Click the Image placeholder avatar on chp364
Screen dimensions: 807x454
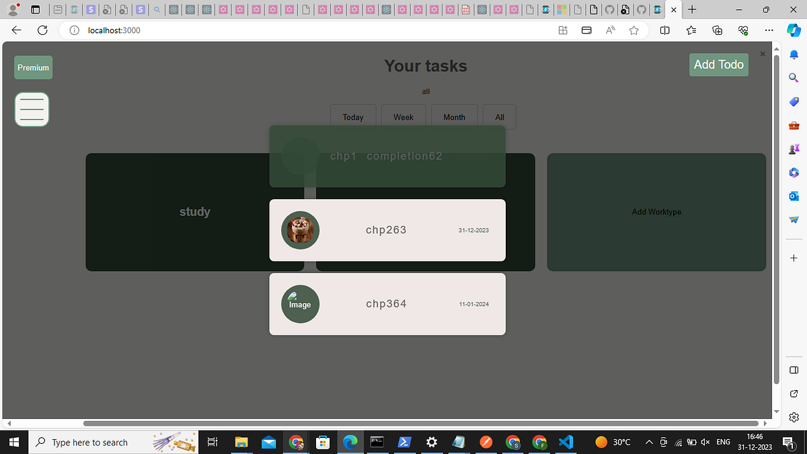[300, 304]
